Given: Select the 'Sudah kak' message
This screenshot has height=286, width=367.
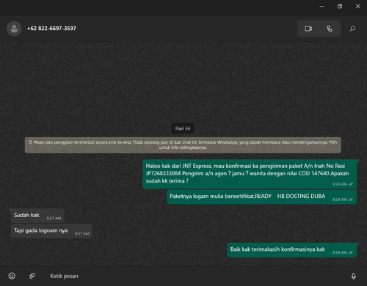Looking at the screenshot, I should (37, 216).
